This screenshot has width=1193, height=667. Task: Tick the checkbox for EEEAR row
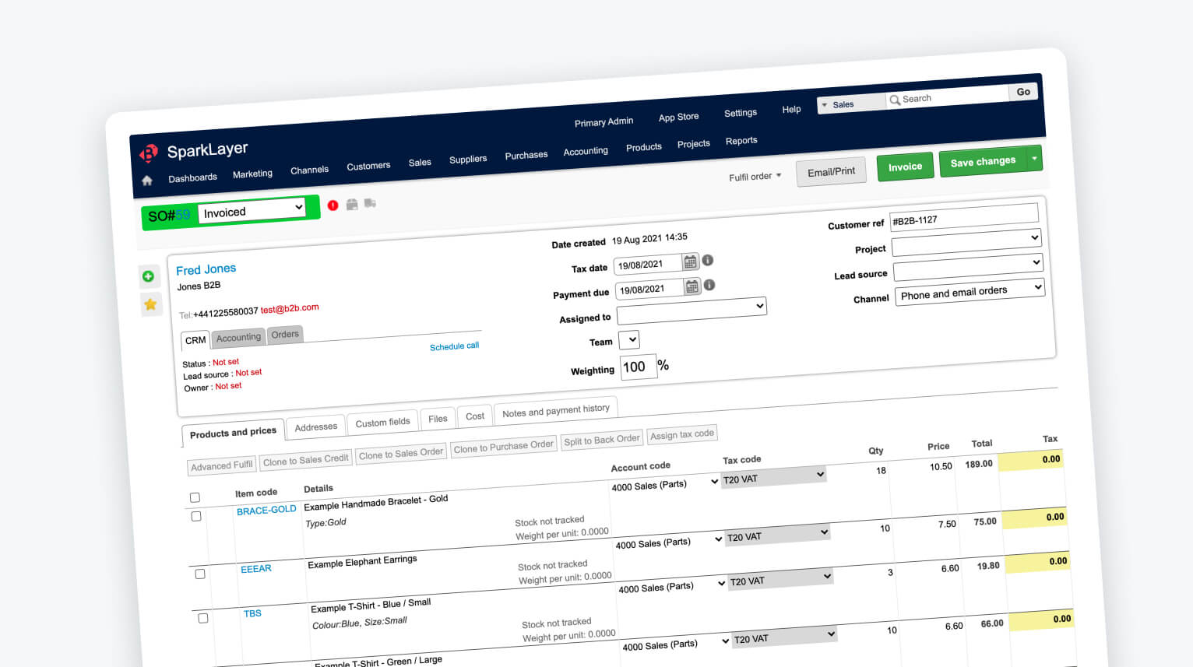click(200, 574)
